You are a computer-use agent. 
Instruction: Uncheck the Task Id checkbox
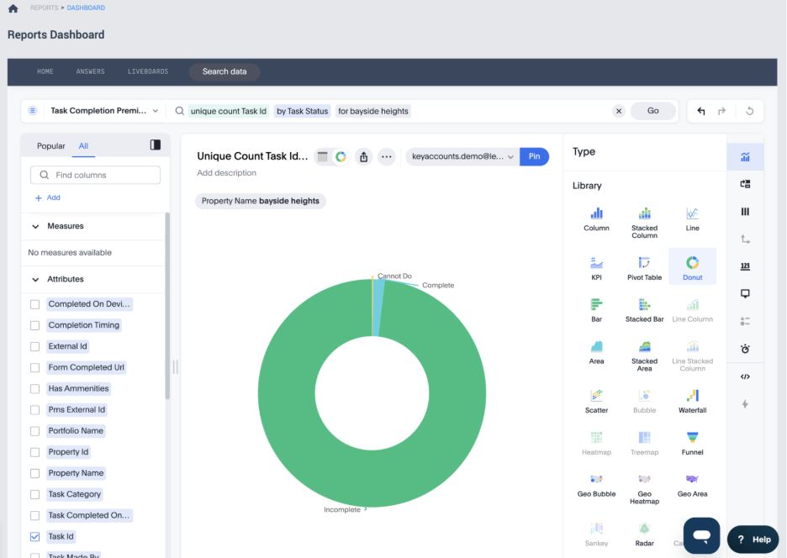pyautogui.click(x=34, y=536)
